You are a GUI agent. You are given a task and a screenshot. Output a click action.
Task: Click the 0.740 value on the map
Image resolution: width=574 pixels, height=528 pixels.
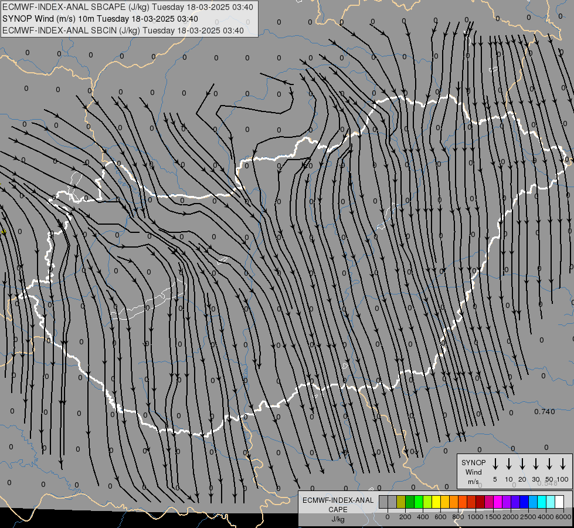click(544, 411)
